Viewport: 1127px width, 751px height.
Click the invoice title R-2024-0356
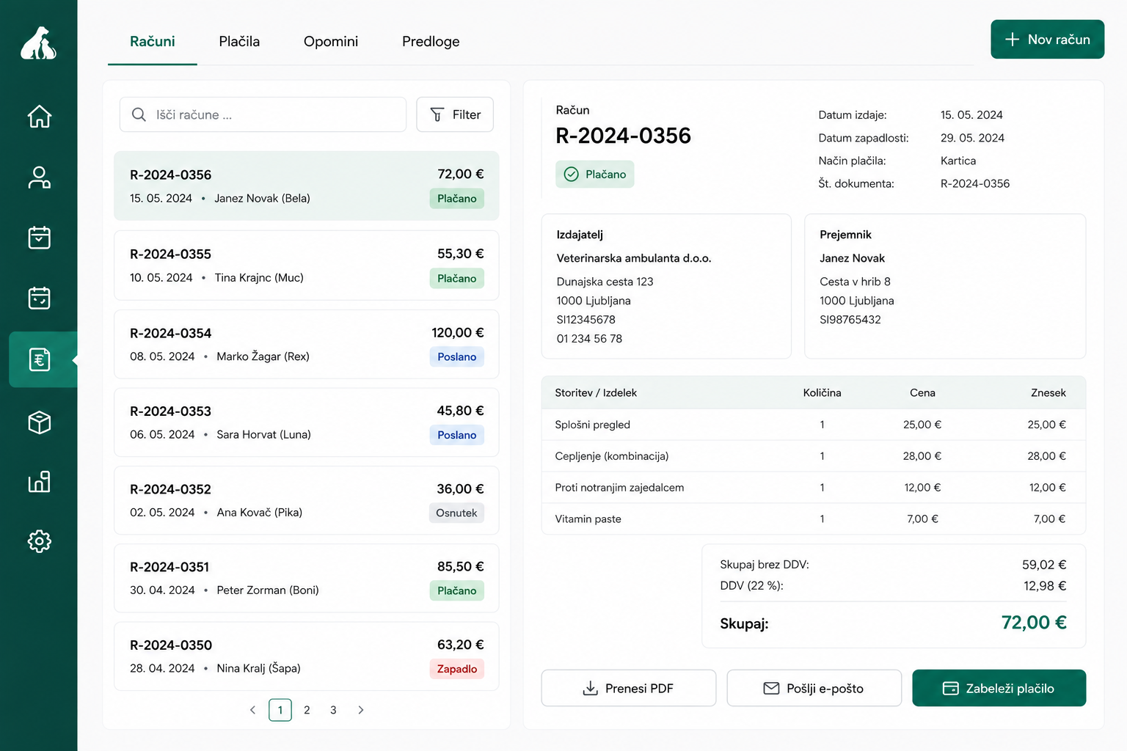pos(623,136)
